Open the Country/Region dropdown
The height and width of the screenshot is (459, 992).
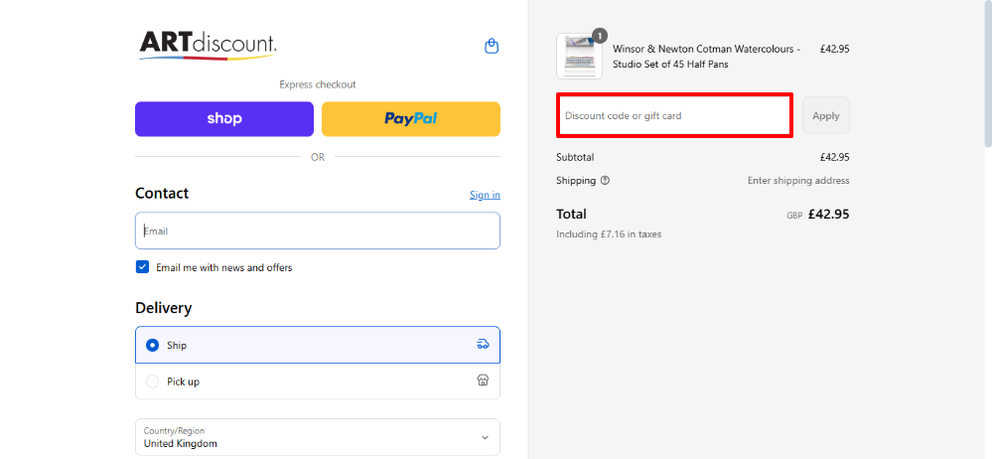(318, 437)
